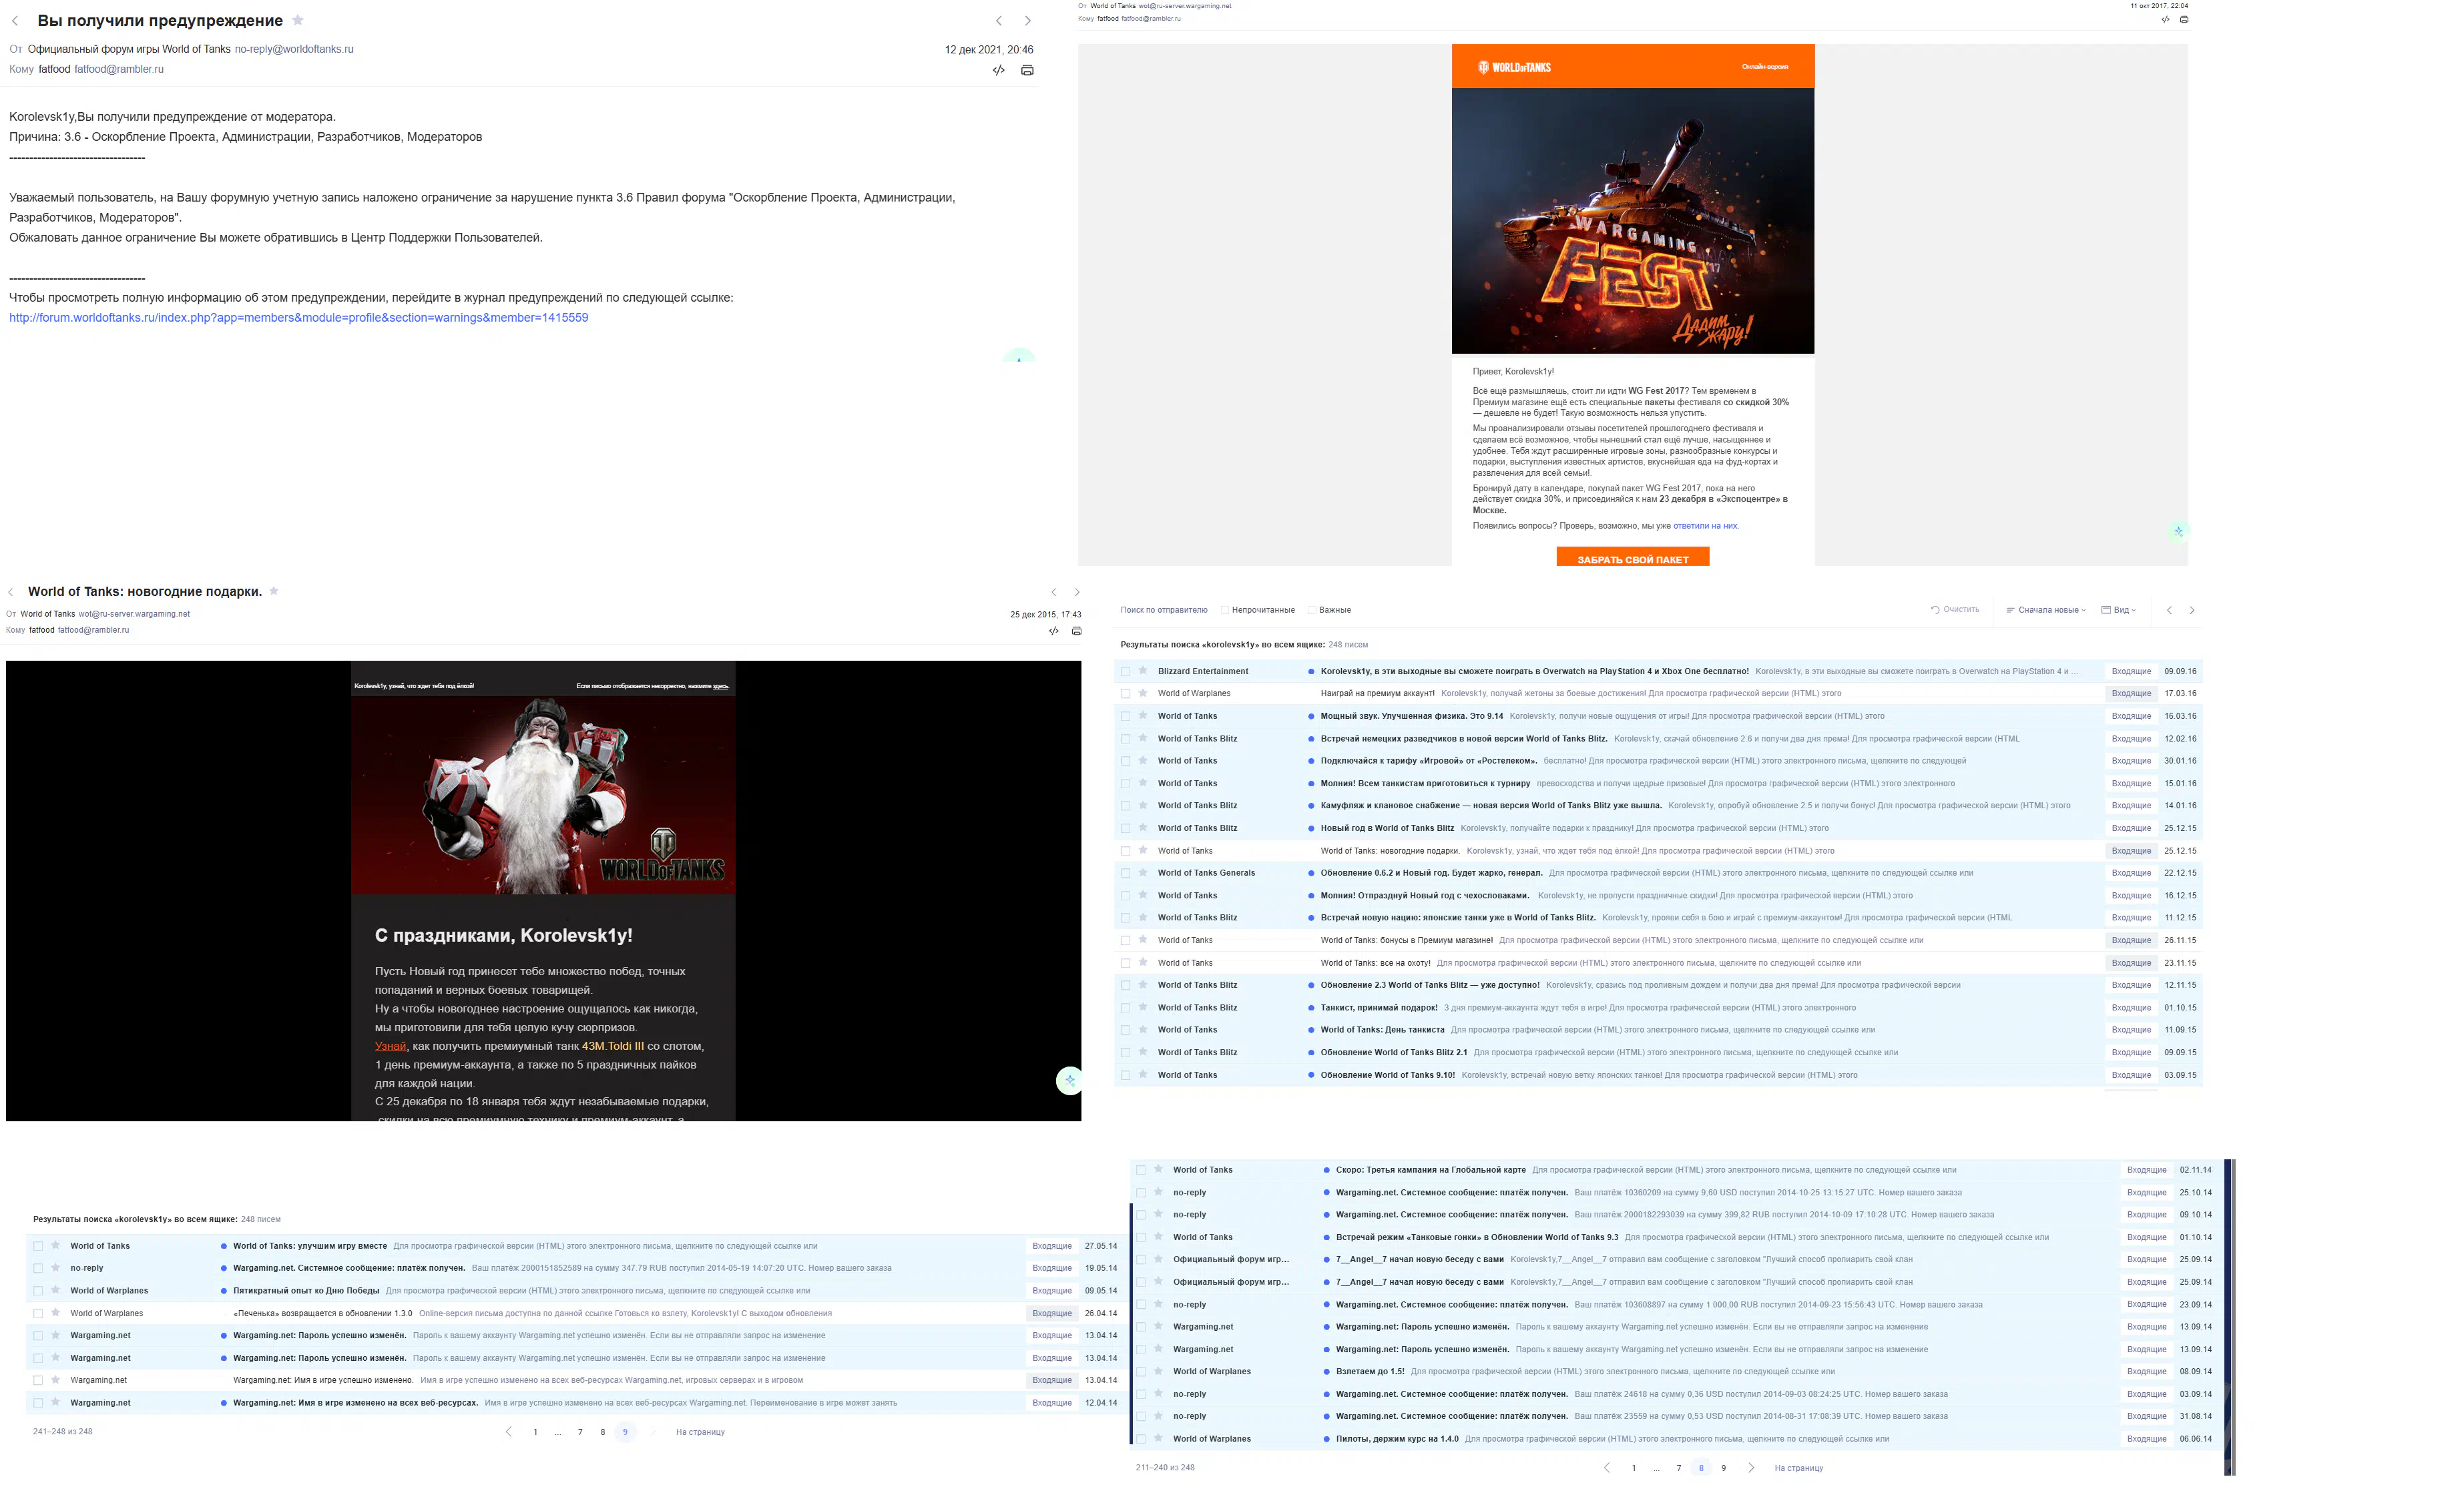Click «На страницу» in the 241–248 list
The height and width of the screenshot is (1489, 2464).
(700, 1432)
